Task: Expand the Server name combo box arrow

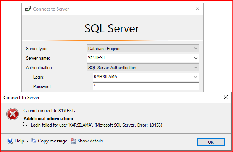Action: click(x=196, y=58)
